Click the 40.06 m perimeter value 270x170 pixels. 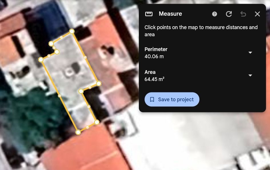point(154,56)
